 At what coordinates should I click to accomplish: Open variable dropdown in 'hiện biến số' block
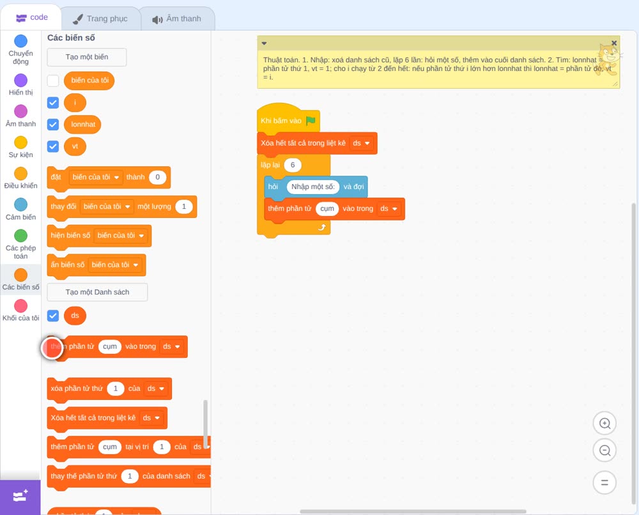click(x=121, y=236)
